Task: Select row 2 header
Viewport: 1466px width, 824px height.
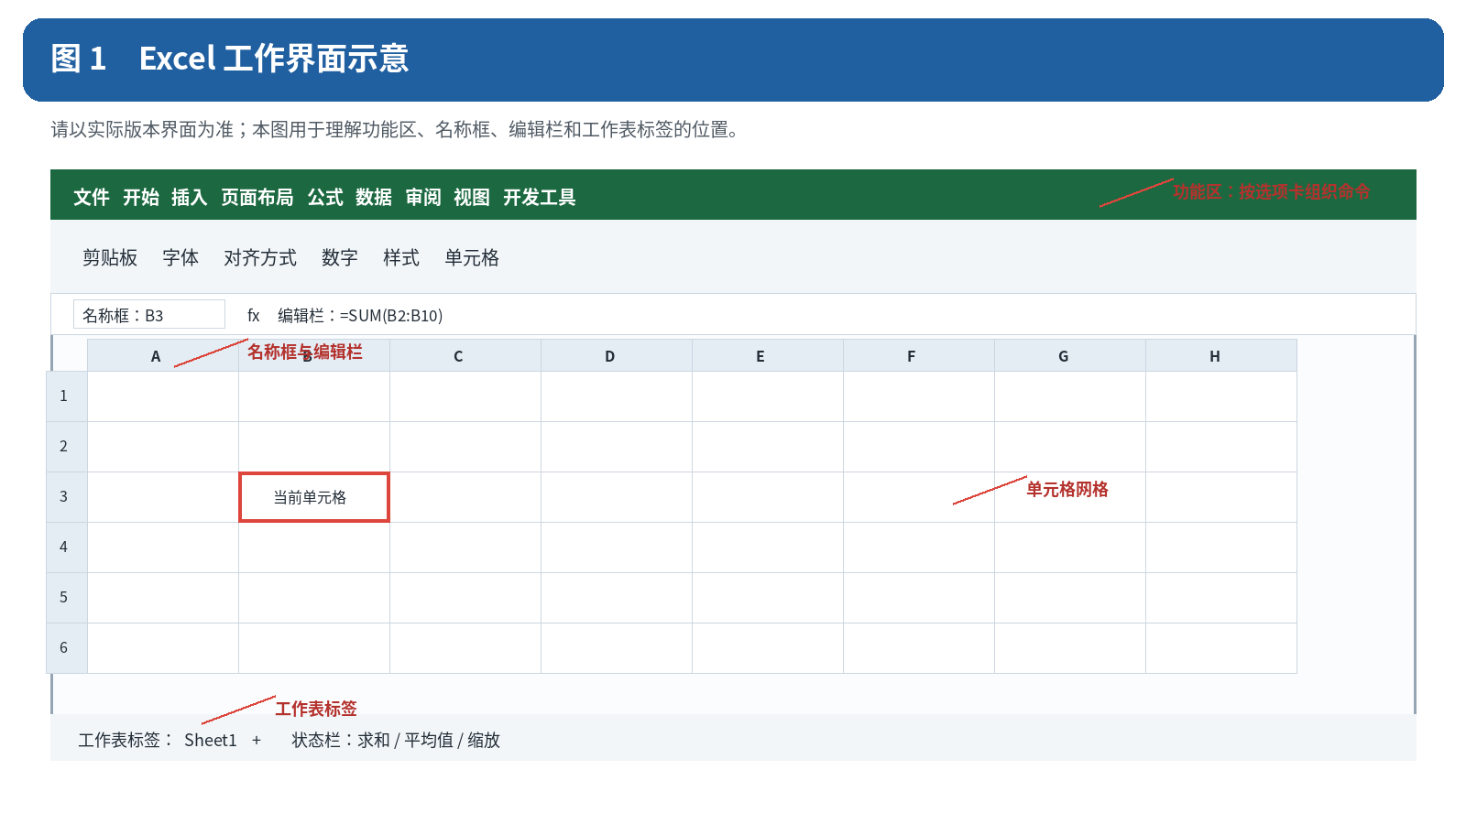Action: 67,447
